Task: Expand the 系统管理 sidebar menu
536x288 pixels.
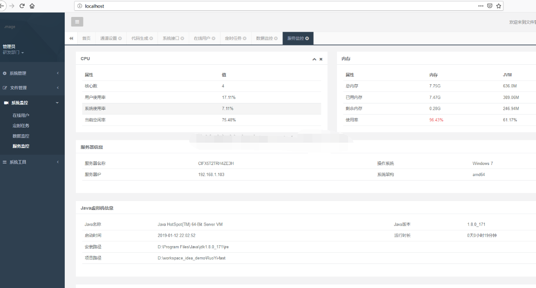Action: point(32,73)
